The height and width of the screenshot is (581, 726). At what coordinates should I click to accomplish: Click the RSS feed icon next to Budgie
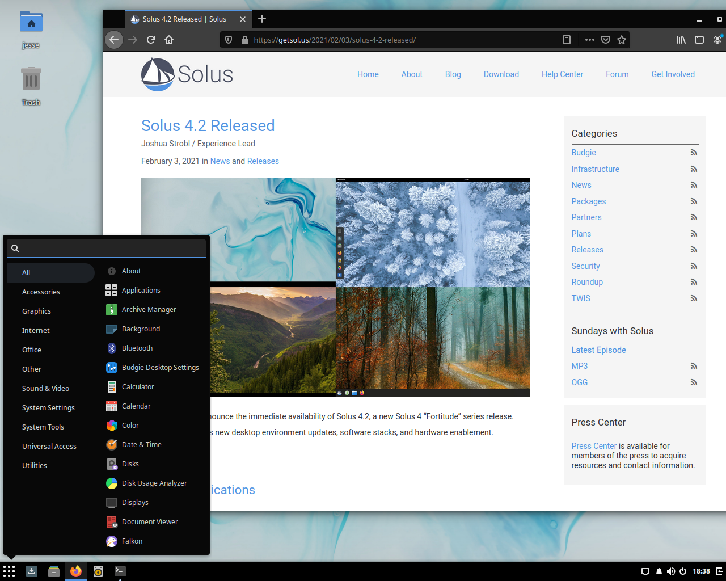coord(693,153)
